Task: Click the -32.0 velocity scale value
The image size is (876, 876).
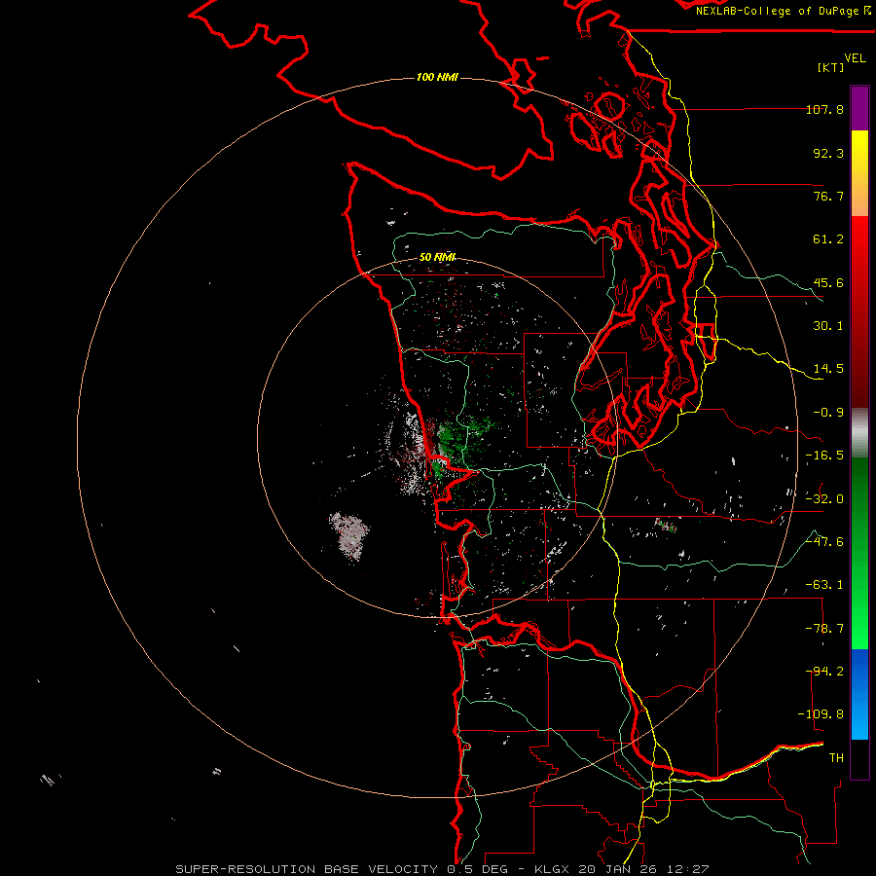Action: (824, 499)
